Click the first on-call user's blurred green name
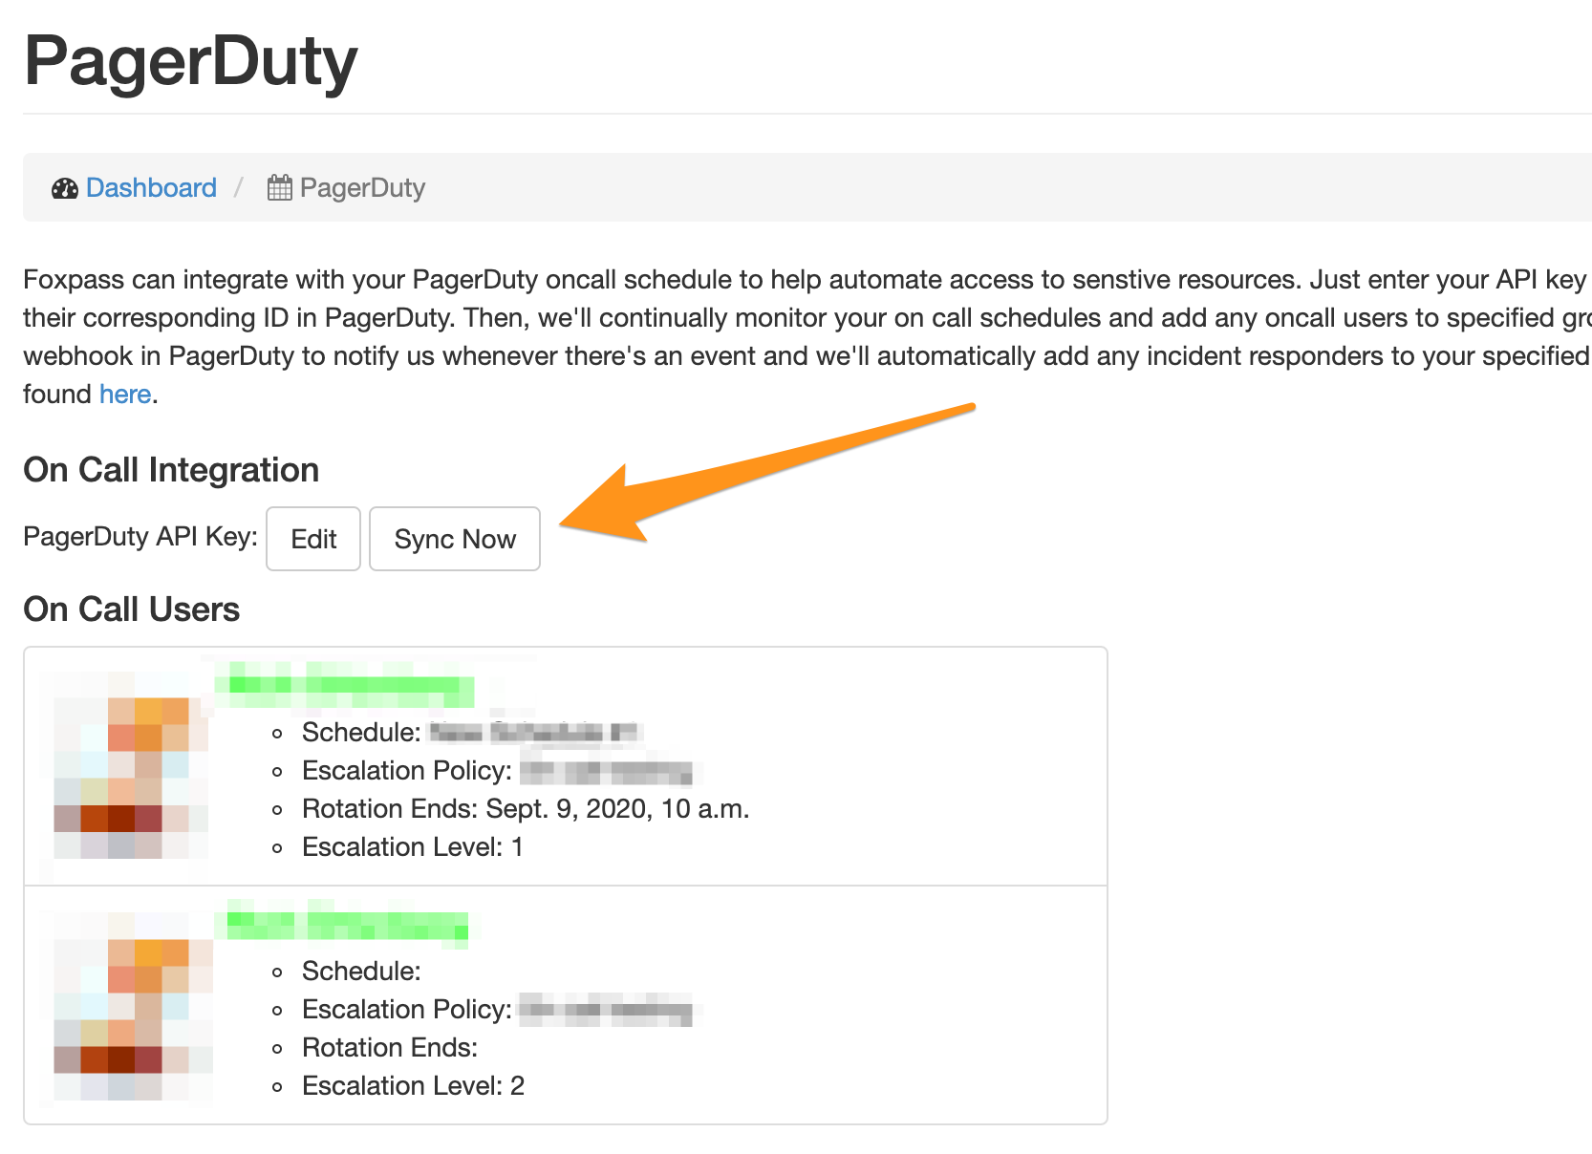This screenshot has width=1592, height=1154. 344,685
